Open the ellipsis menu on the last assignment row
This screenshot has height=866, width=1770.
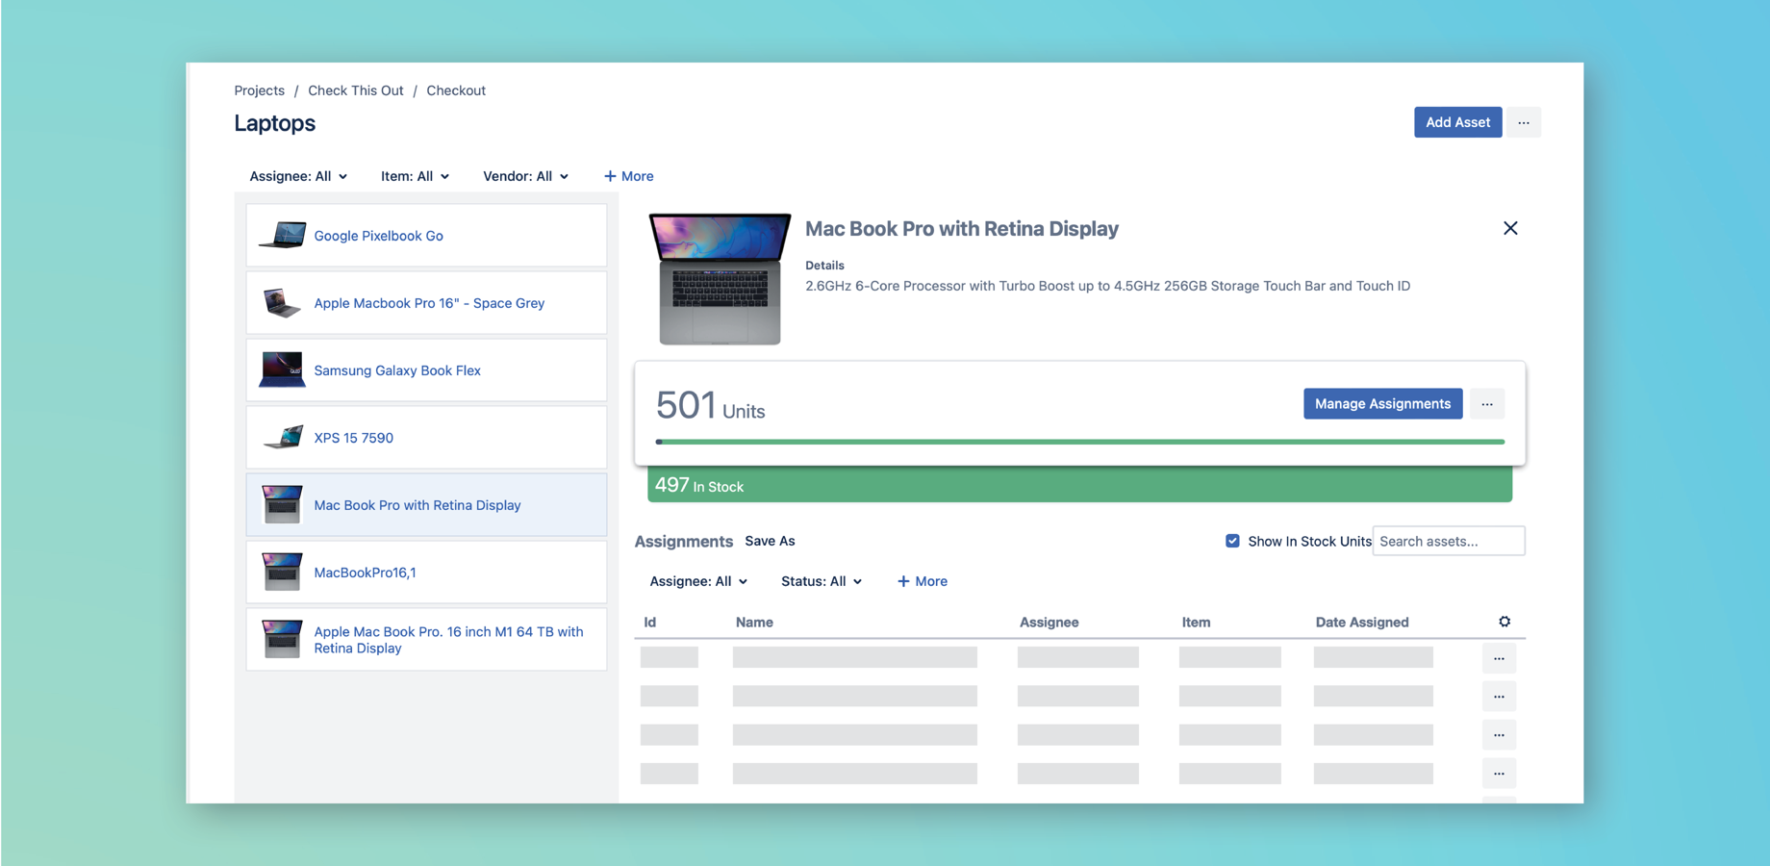point(1499,773)
